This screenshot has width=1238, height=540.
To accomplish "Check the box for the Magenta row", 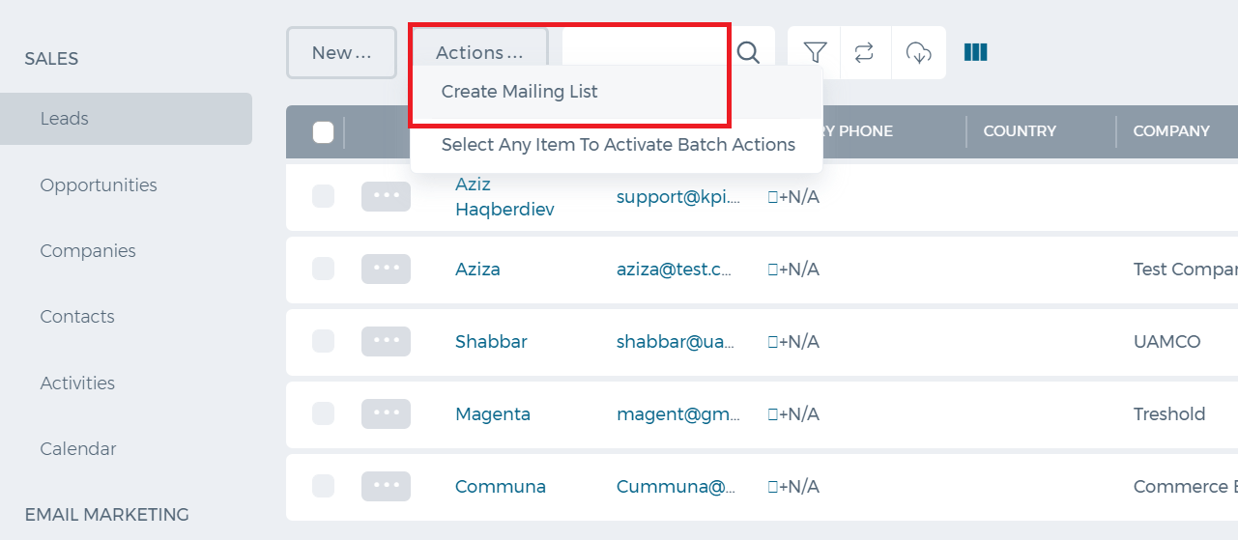I will point(324,414).
